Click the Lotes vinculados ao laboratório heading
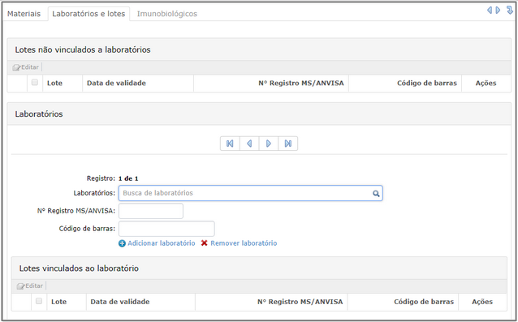This screenshot has height=322, width=518. point(79,268)
